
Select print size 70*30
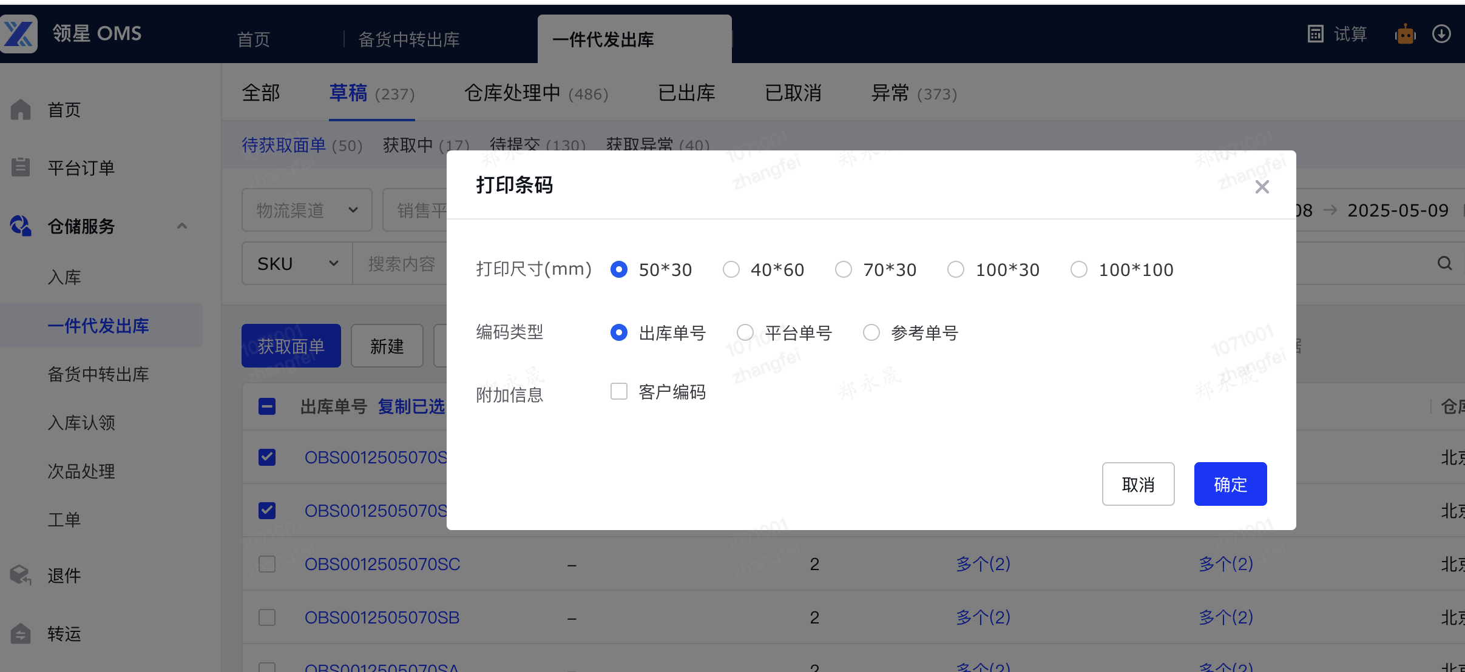(x=844, y=269)
